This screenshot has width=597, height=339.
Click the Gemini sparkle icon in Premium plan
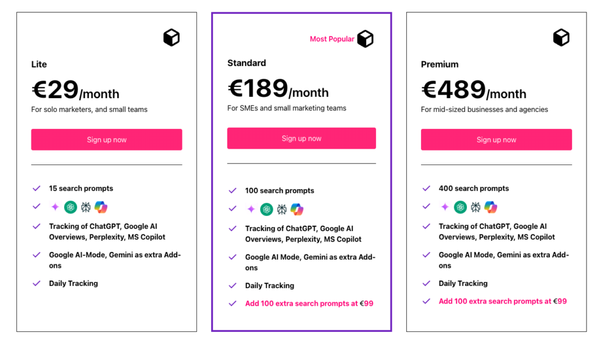coord(445,207)
